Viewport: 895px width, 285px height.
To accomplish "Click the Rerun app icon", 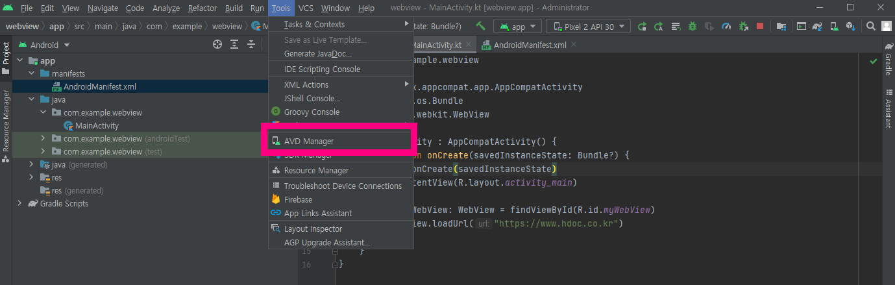I will pyautogui.click(x=643, y=27).
